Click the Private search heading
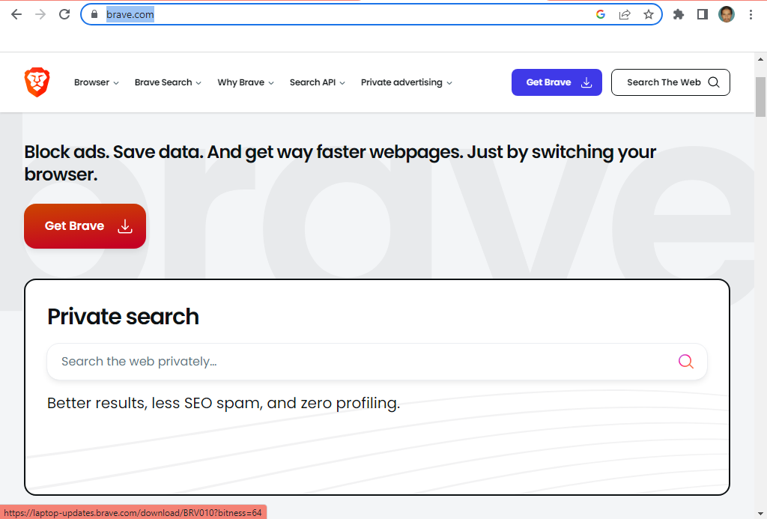The height and width of the screenshot is (519, 767). 124,317
